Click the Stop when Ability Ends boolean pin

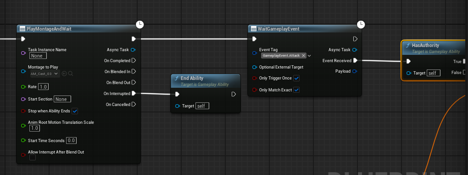click(x=23, y=111)
